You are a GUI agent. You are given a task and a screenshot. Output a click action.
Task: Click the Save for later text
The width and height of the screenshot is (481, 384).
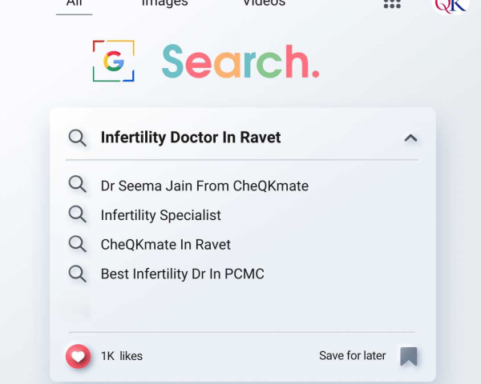click(x=352, y=356)
